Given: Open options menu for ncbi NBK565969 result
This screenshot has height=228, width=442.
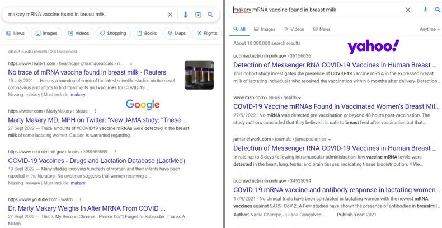Looking at the screenshot, I should pos(115,152).
